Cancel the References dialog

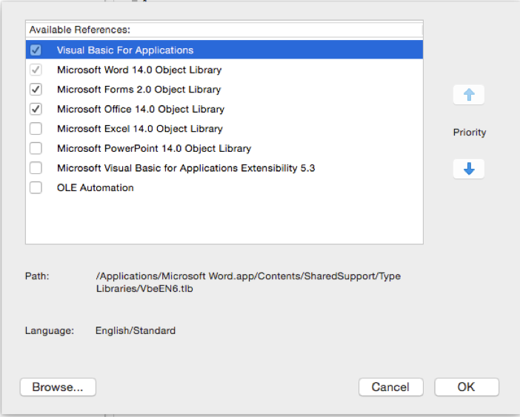point(390,387)
